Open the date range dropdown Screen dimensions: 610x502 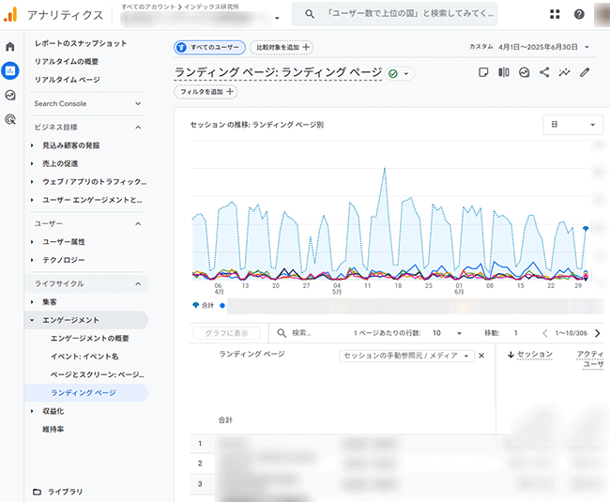[x=587, y=47]
